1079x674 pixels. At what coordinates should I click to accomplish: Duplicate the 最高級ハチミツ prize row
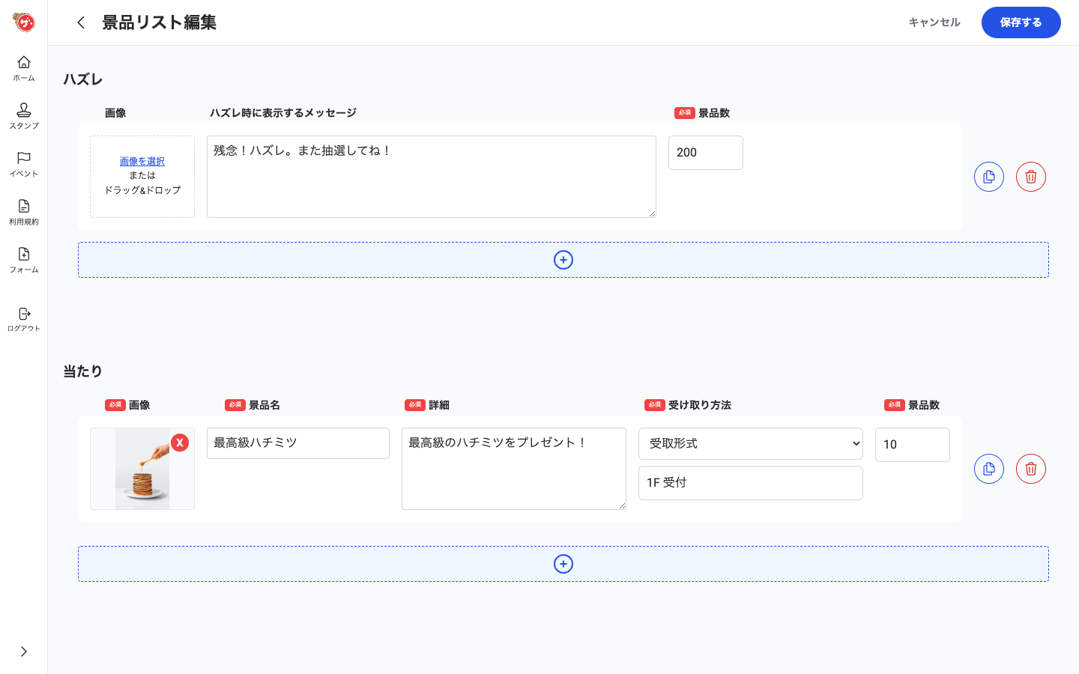[988, 469]
